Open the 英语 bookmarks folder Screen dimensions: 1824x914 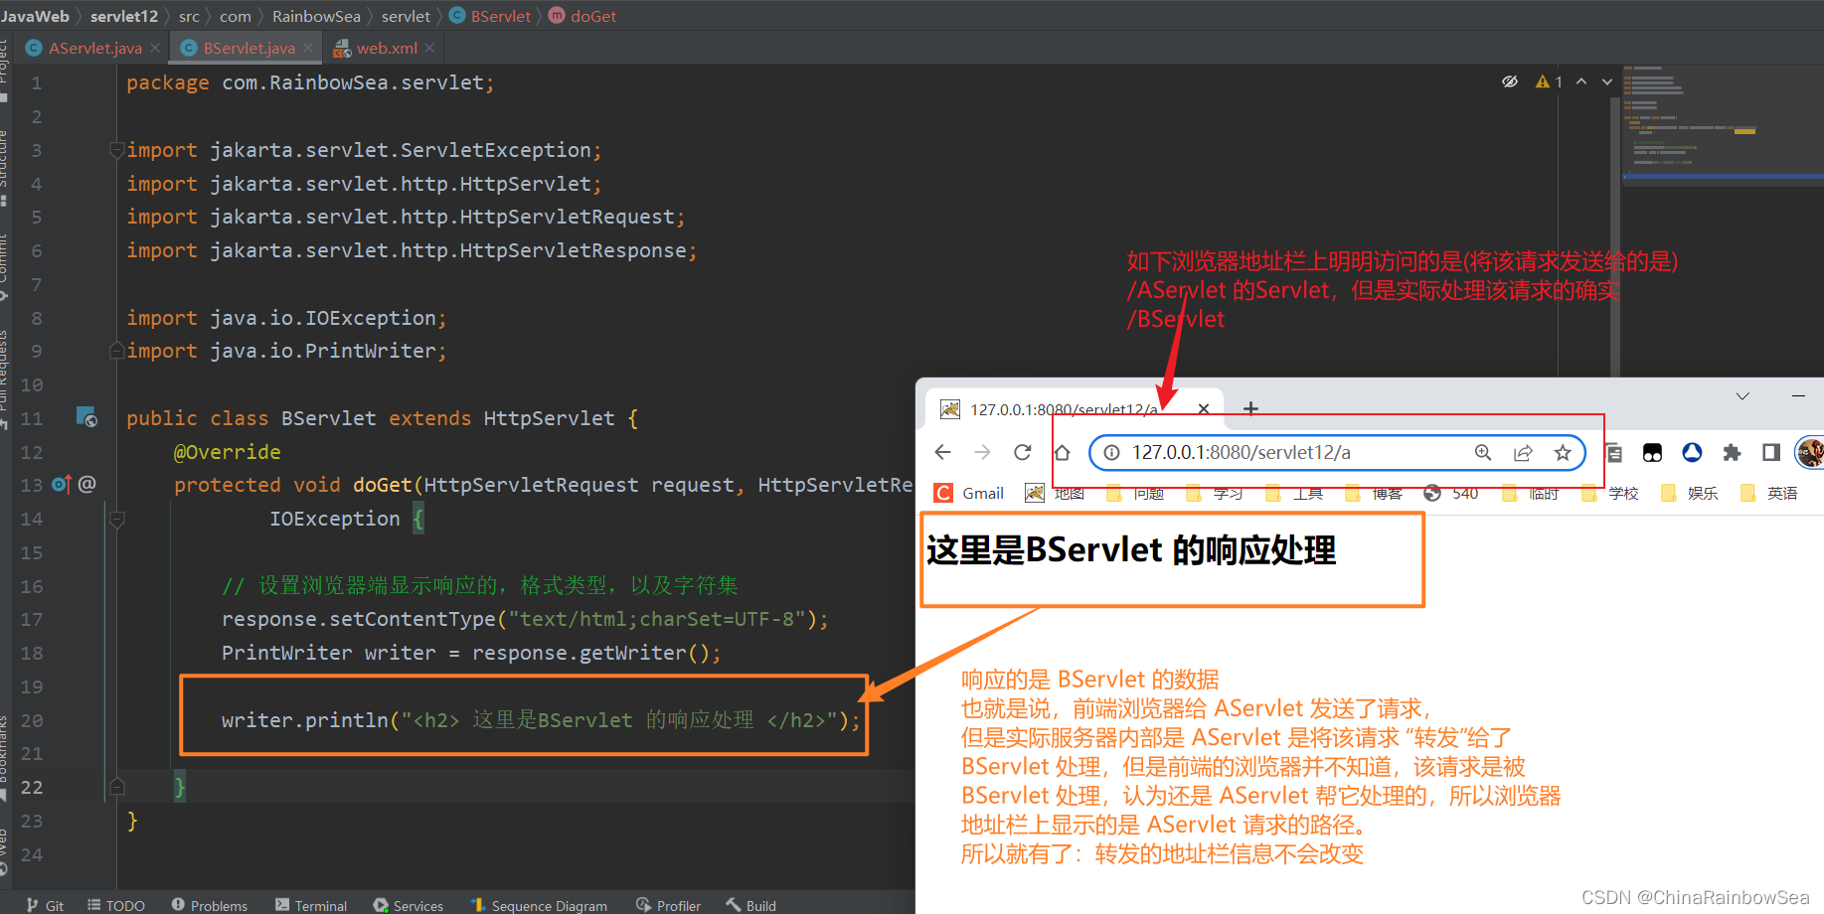tap(1768, 493)
